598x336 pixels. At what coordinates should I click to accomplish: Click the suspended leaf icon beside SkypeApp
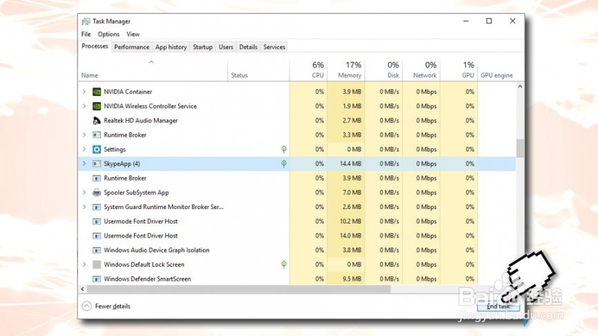pyautogui.click(x=284, y=164)
